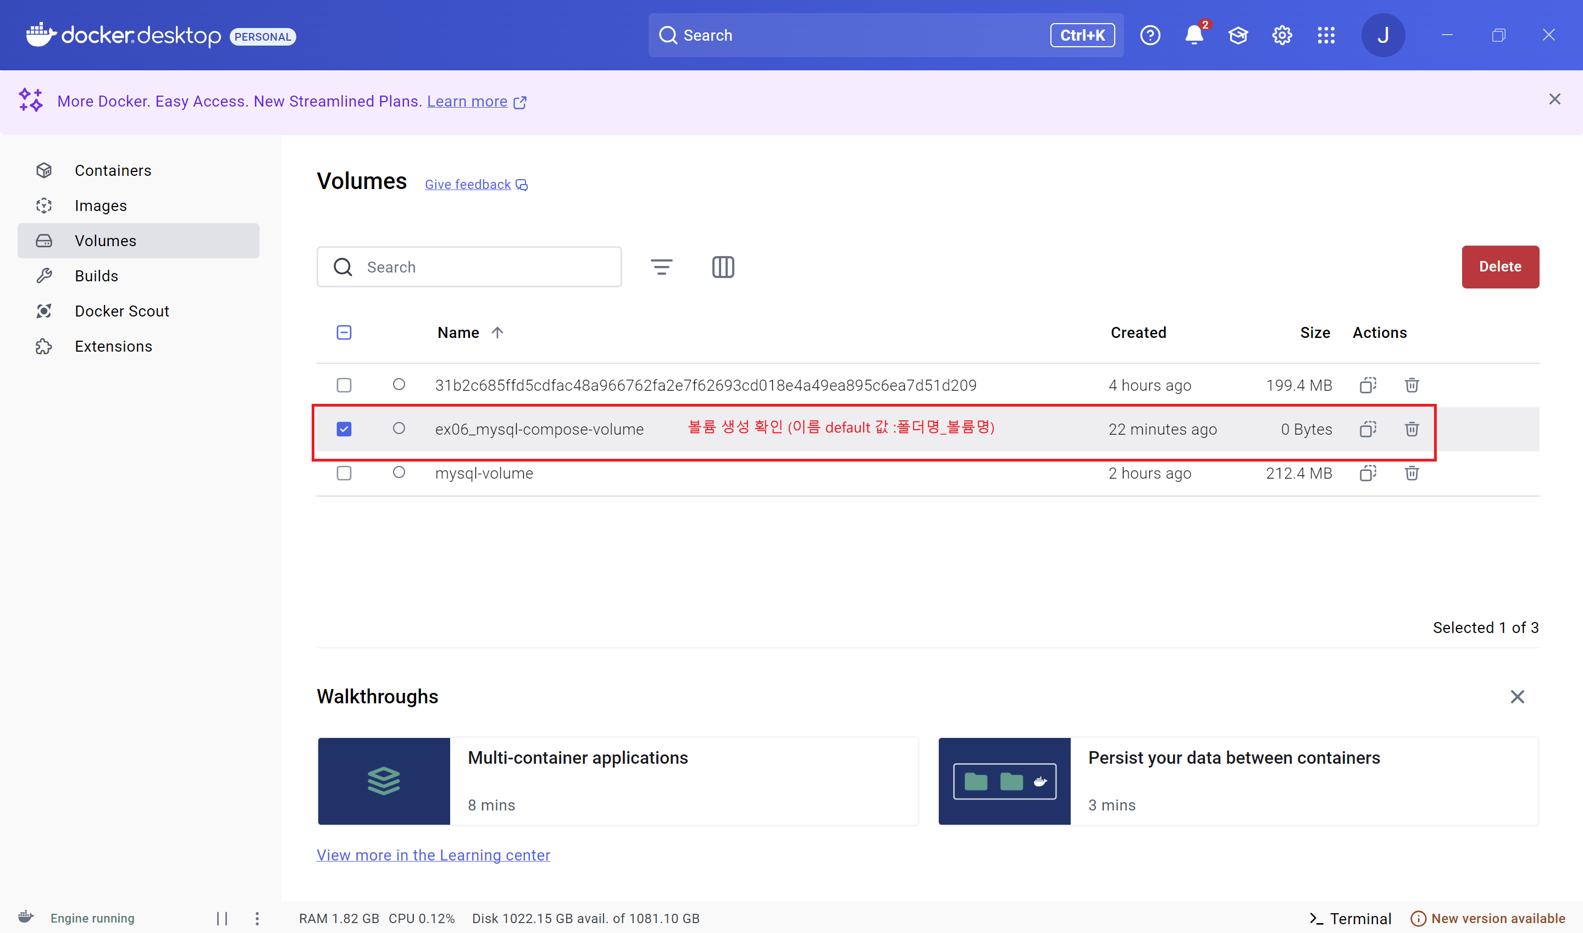The height and width of the screenshot is (933, 1583).
Task: Toggle the select-all checkbox in the header
Action: (344, 332)
